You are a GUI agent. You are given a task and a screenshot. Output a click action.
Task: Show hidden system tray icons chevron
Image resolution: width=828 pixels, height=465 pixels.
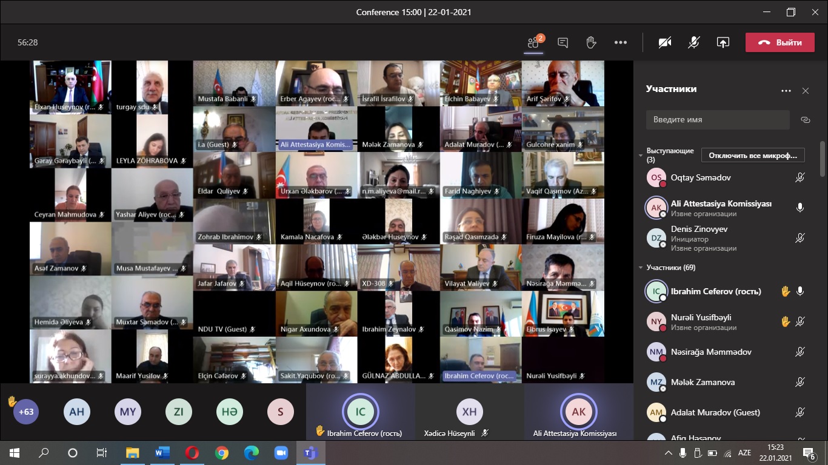click(x=669, y=453)
